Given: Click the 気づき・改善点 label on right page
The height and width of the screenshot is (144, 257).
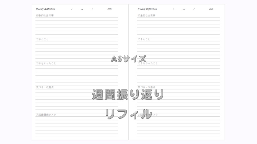Looking at the screenshot, I should point(146,87).
